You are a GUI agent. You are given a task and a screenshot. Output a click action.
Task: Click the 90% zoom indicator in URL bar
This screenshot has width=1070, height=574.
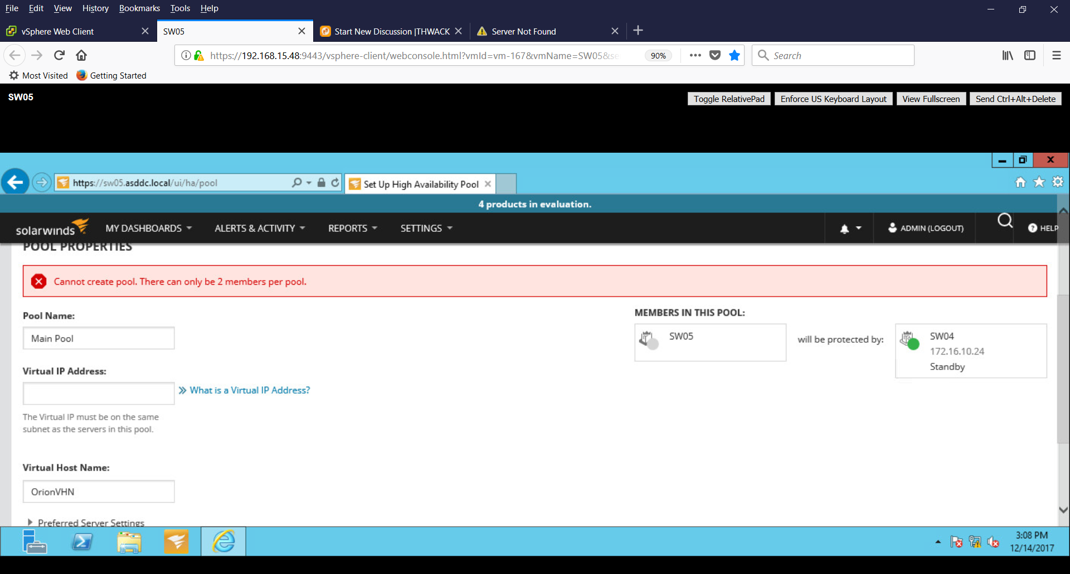(658, 56)
